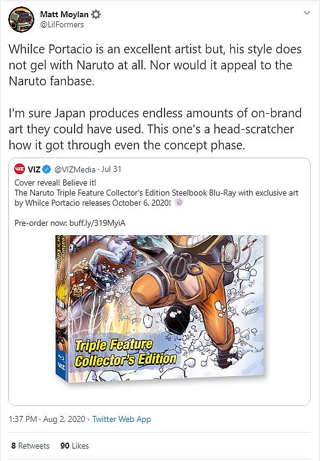325x461 pixels.
Task: Click the Jul 31 date of the quoted tweet
Action: tap(111, 169)
